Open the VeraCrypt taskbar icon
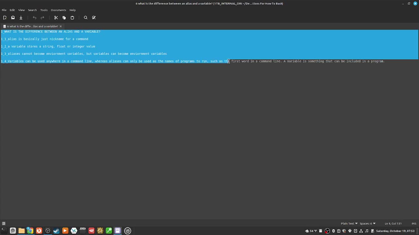Image resolution: width=419 pixels, height=235 pixels. [74, 231]
